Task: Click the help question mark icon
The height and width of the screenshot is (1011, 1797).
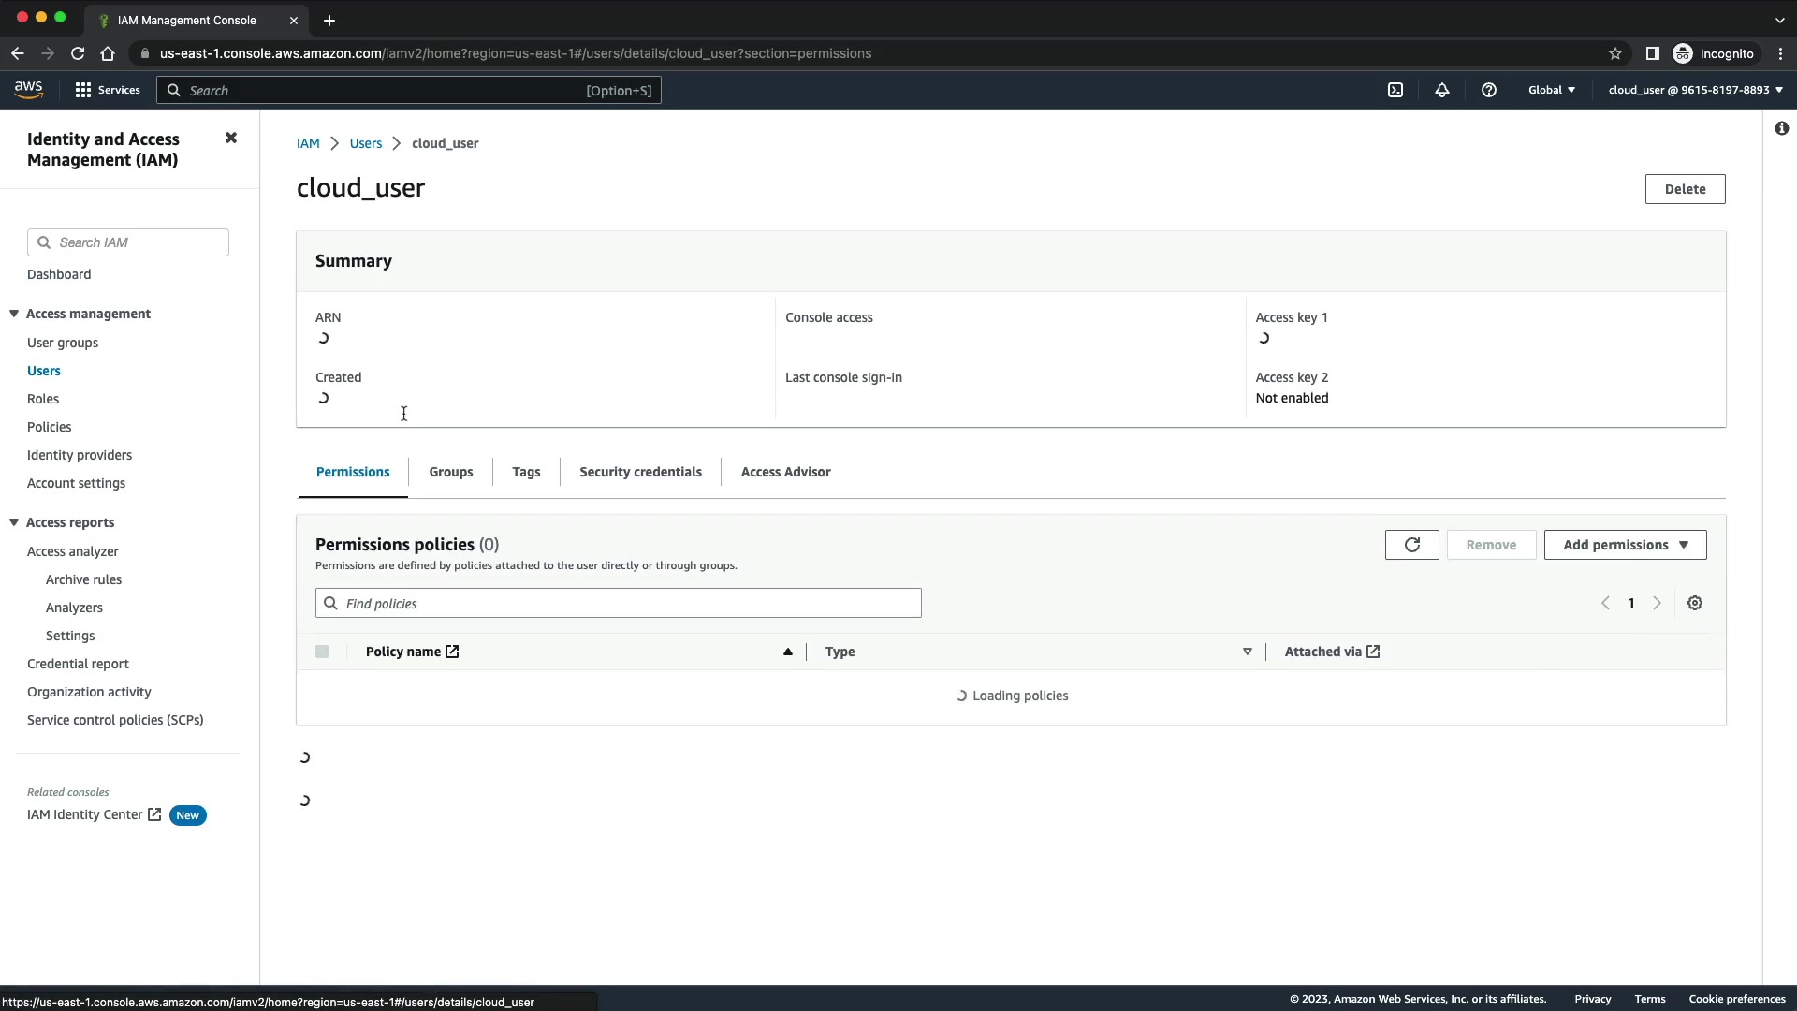Action: pos(1488,90)
